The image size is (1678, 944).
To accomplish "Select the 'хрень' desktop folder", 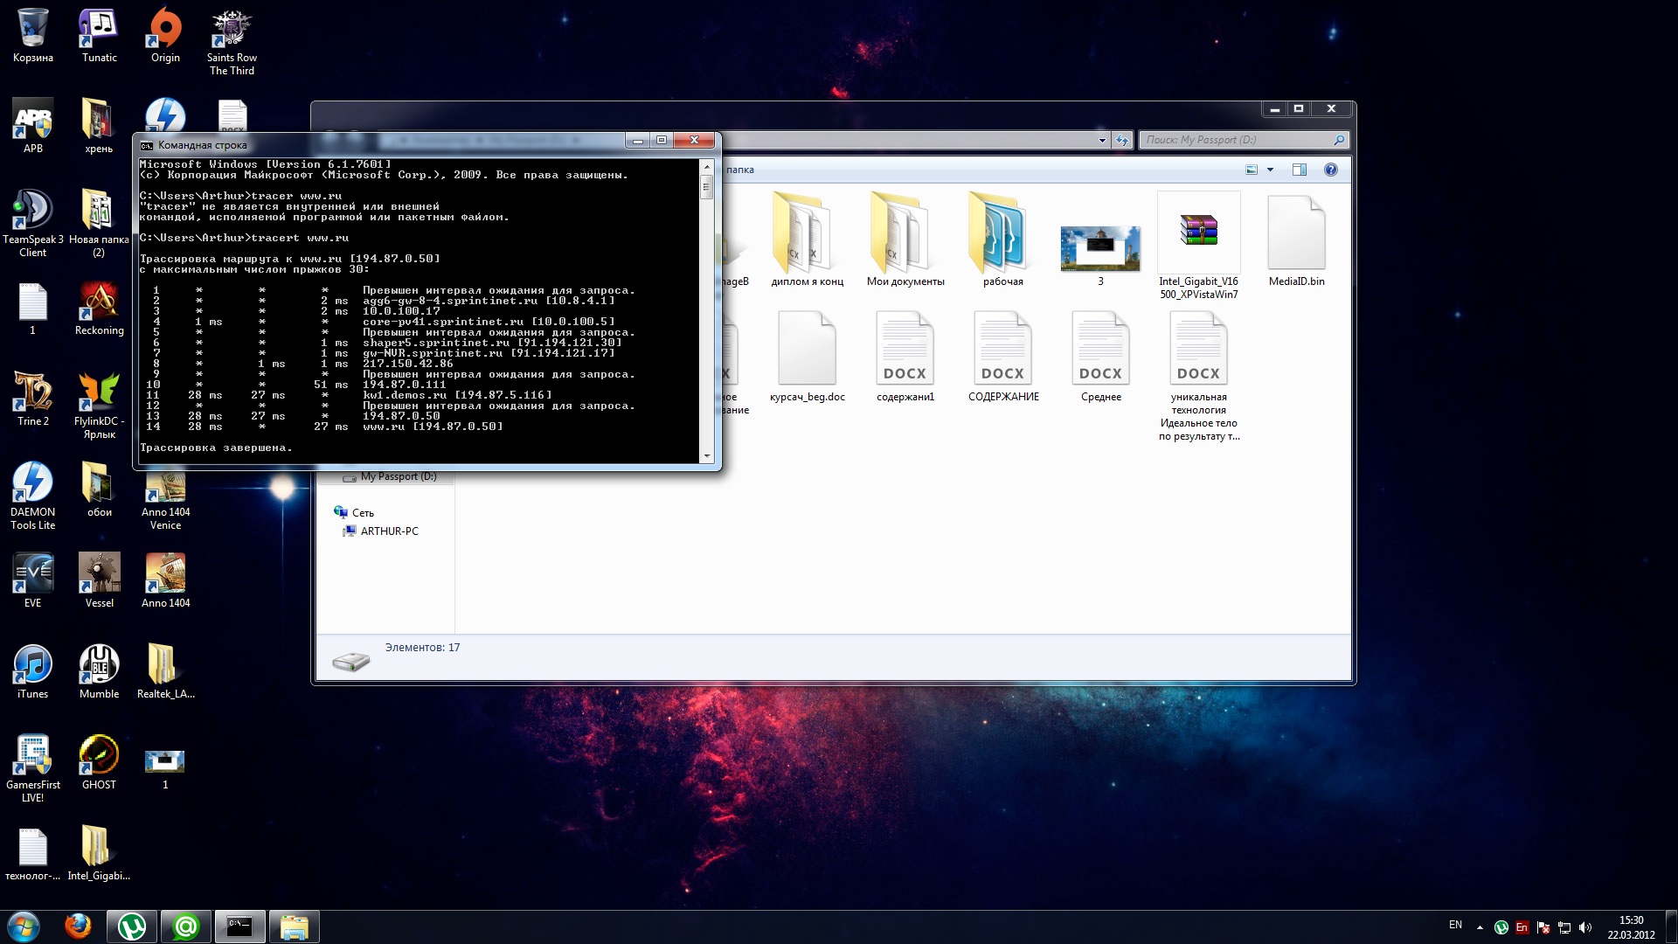I will point(99,126).
